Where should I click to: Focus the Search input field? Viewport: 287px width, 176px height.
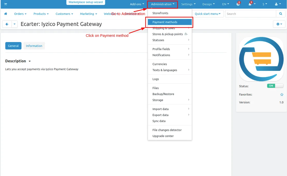pyautogui.click(x=250, y=14)
